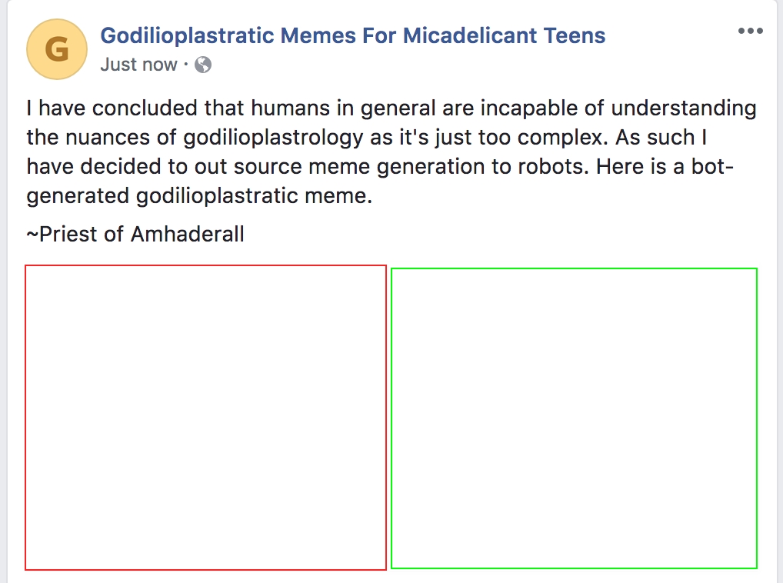Click the first line beginning I have concluded
This screenshot has height=583, width=783.
[391, 108]
